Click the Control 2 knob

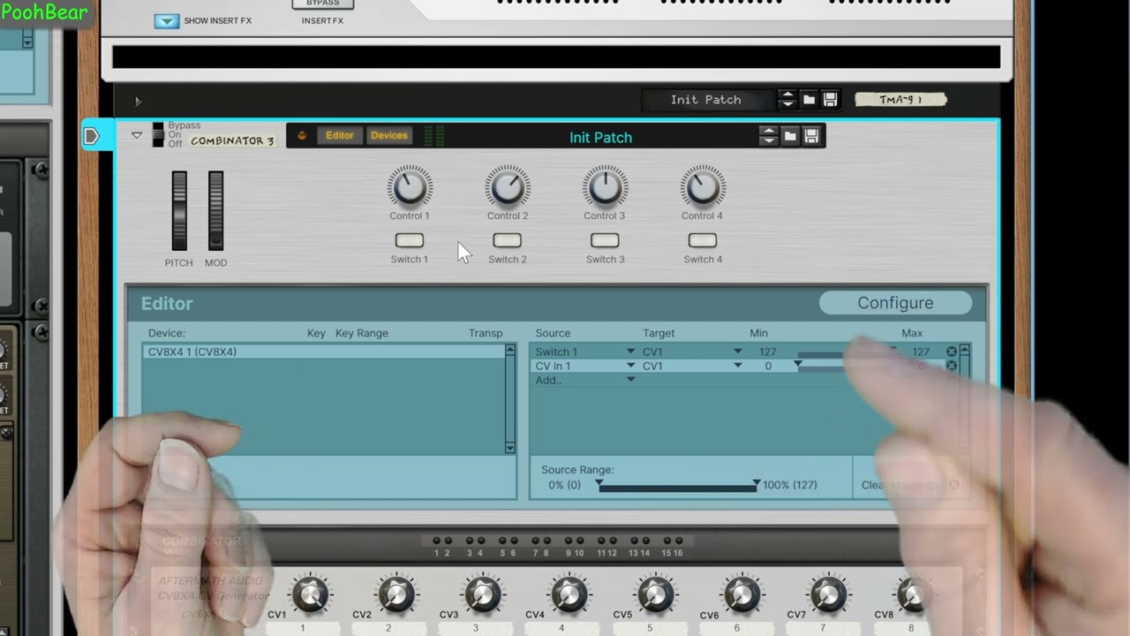click(507, 187)
